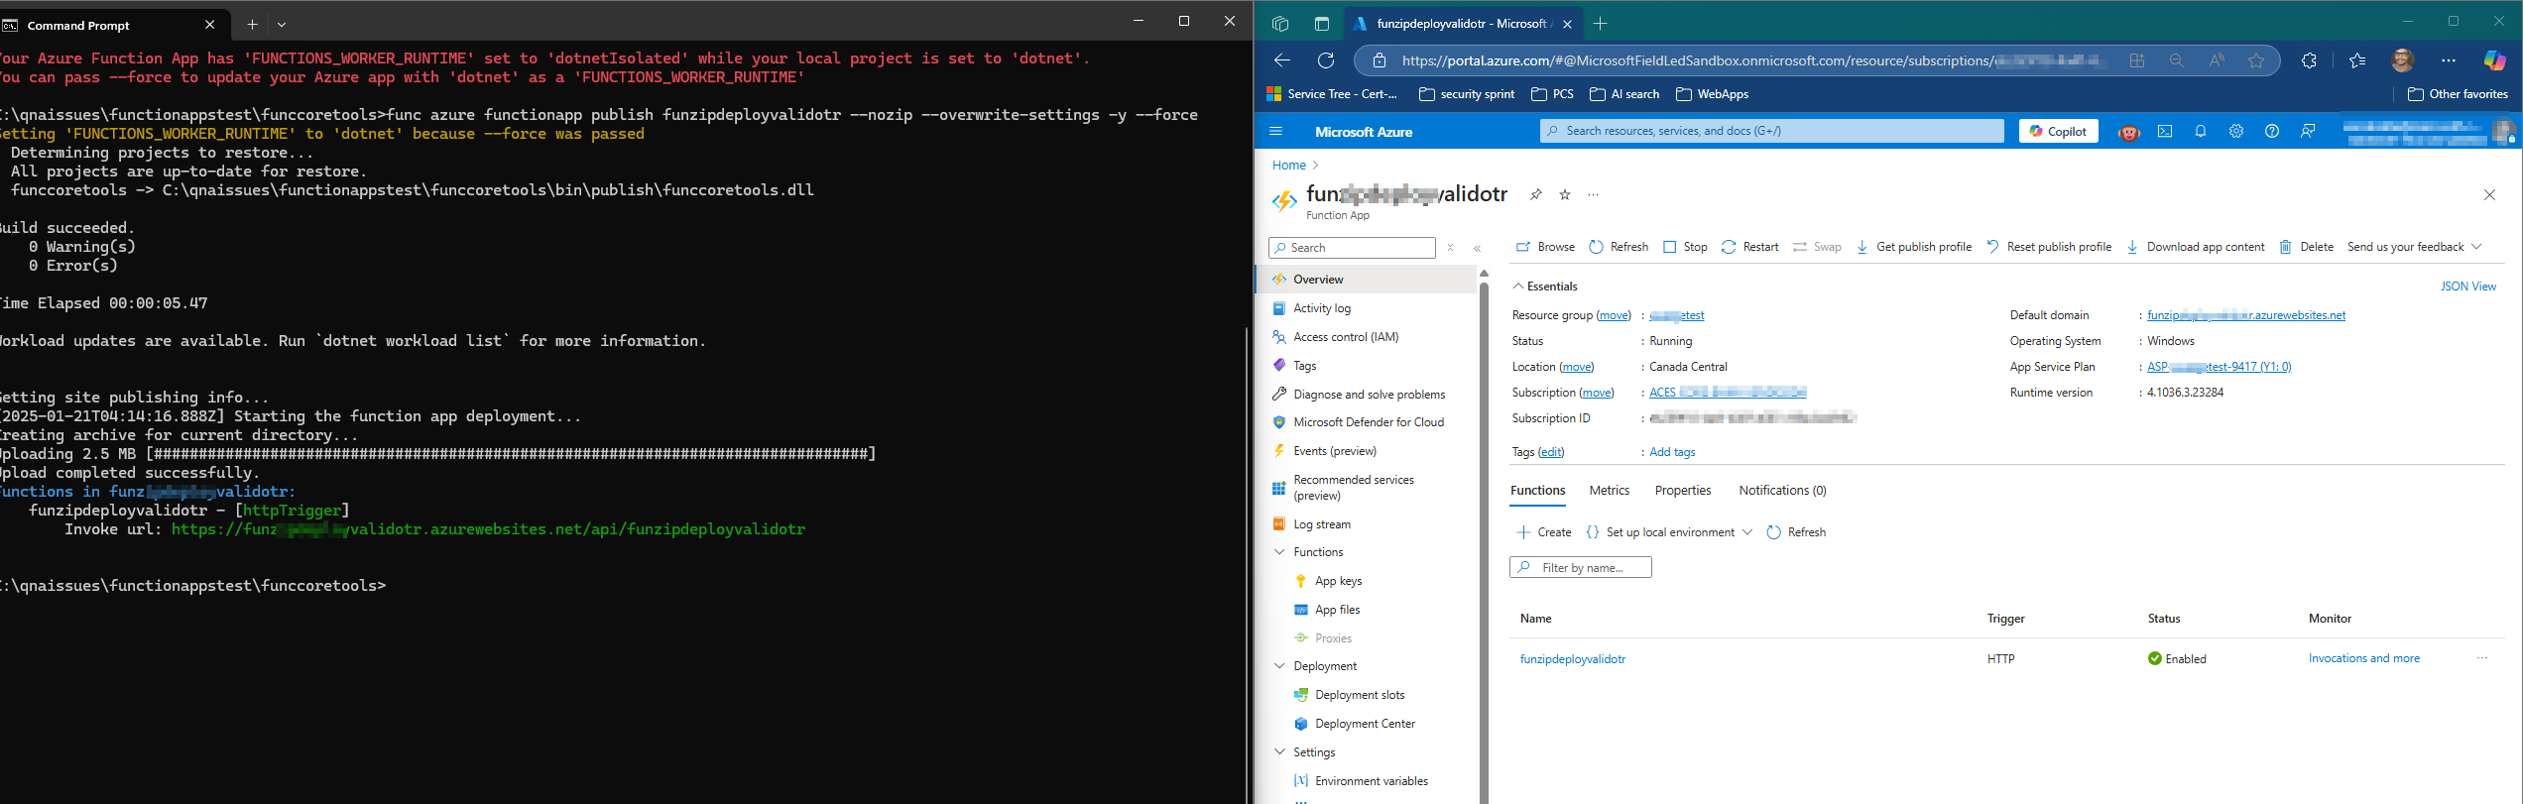Open more options ellipsis next to app title

pyautogui.click(x=1593, y=194)
